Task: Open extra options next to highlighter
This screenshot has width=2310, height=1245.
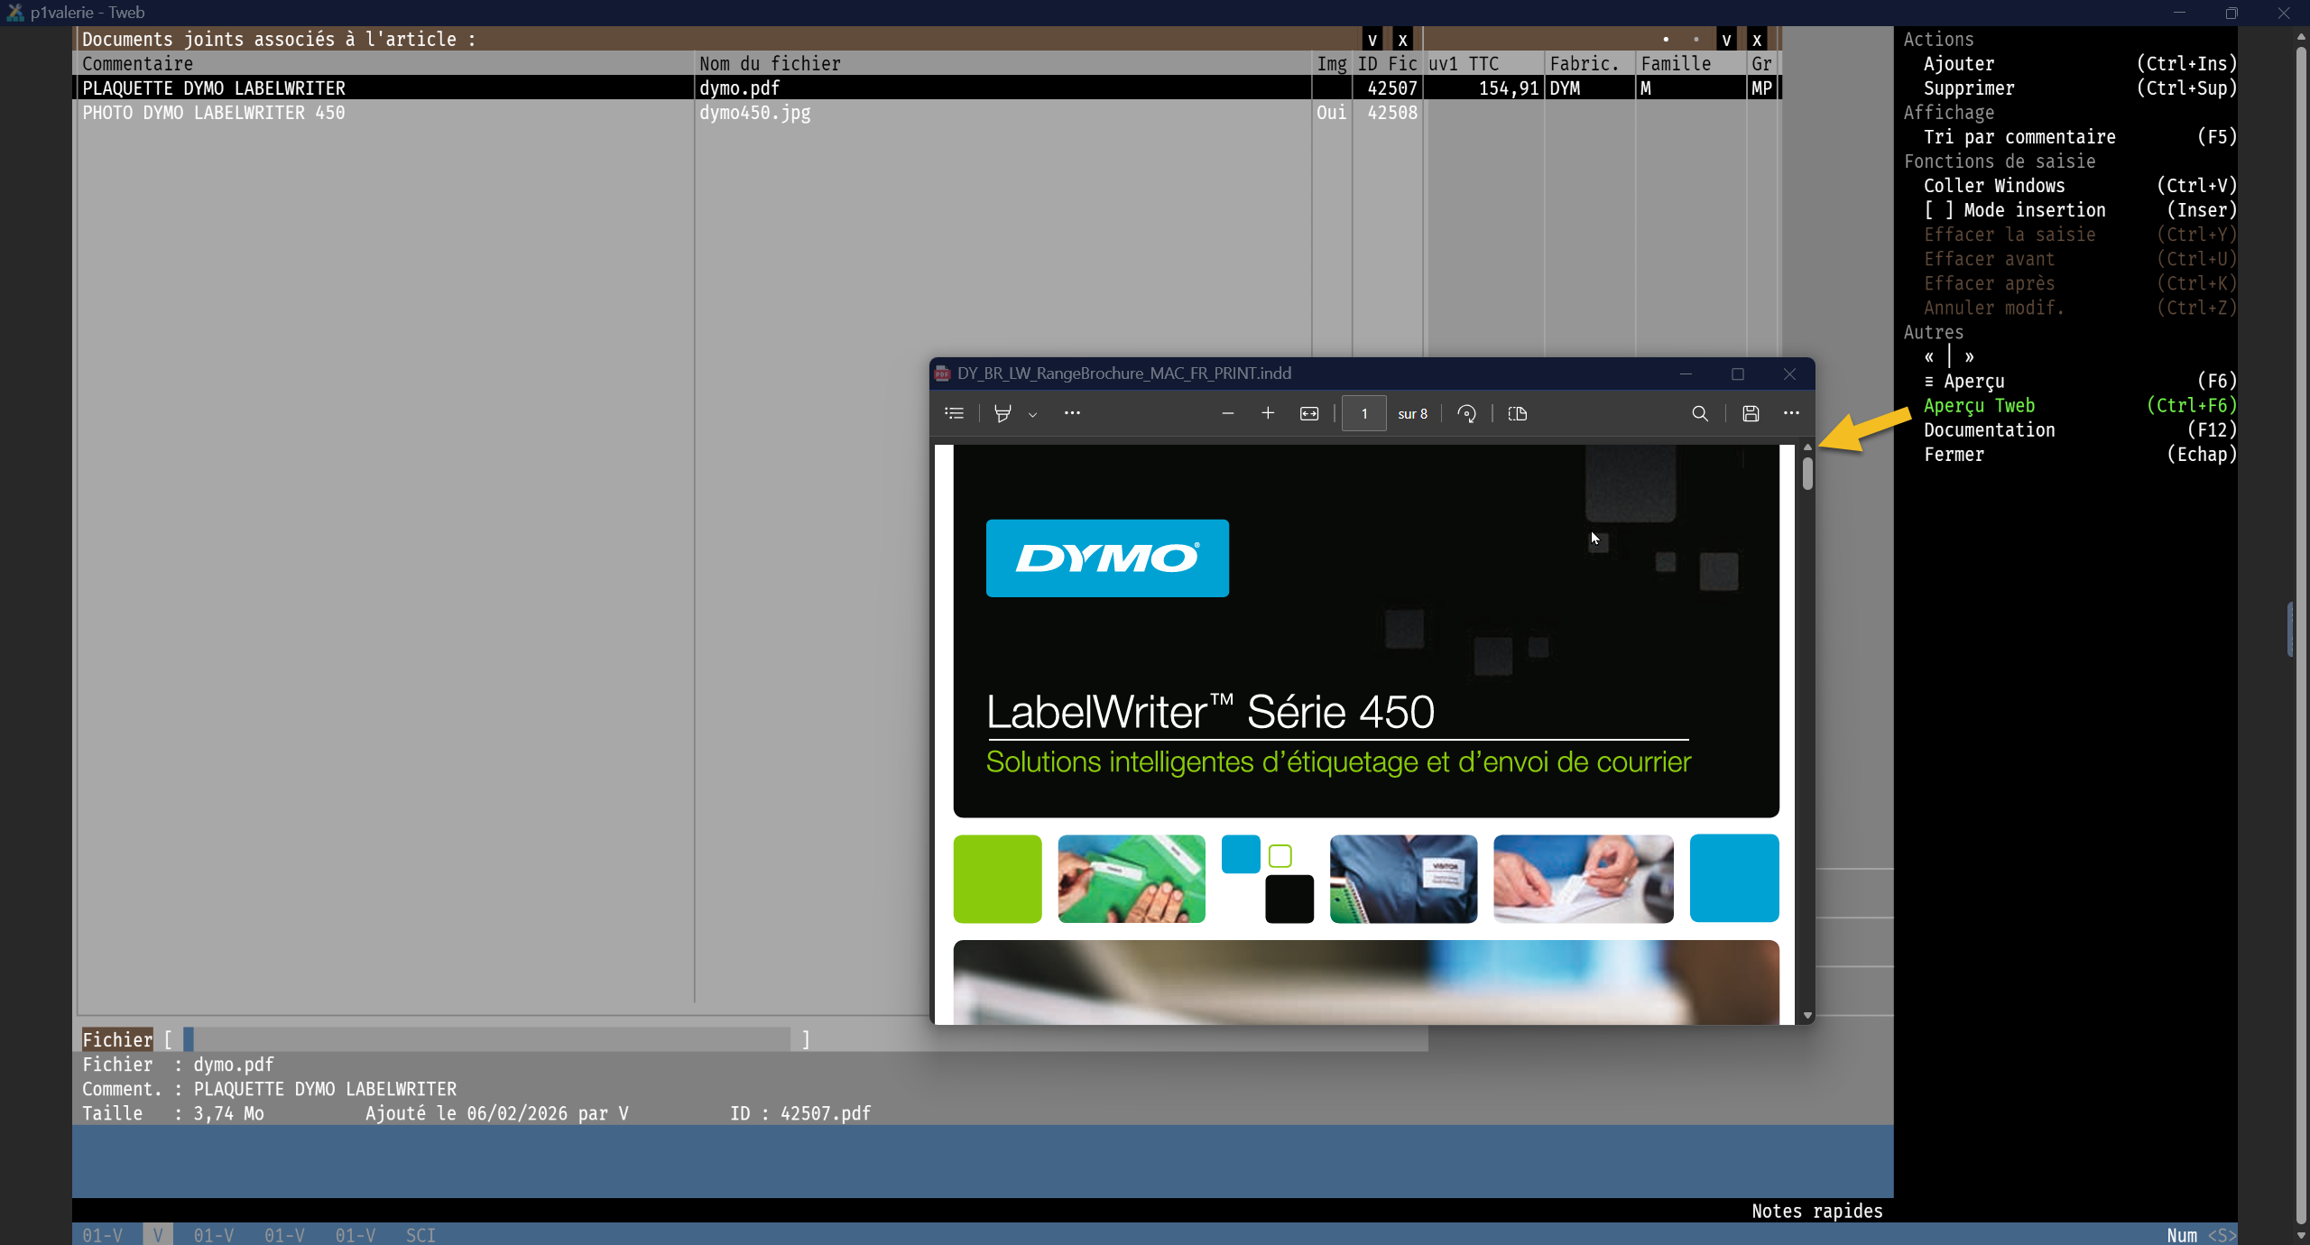Action: tap(1072, 413)
